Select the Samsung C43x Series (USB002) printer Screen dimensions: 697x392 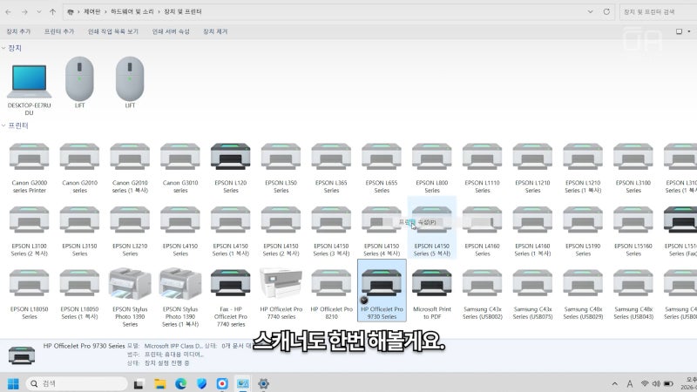click(x=483, y=294)
